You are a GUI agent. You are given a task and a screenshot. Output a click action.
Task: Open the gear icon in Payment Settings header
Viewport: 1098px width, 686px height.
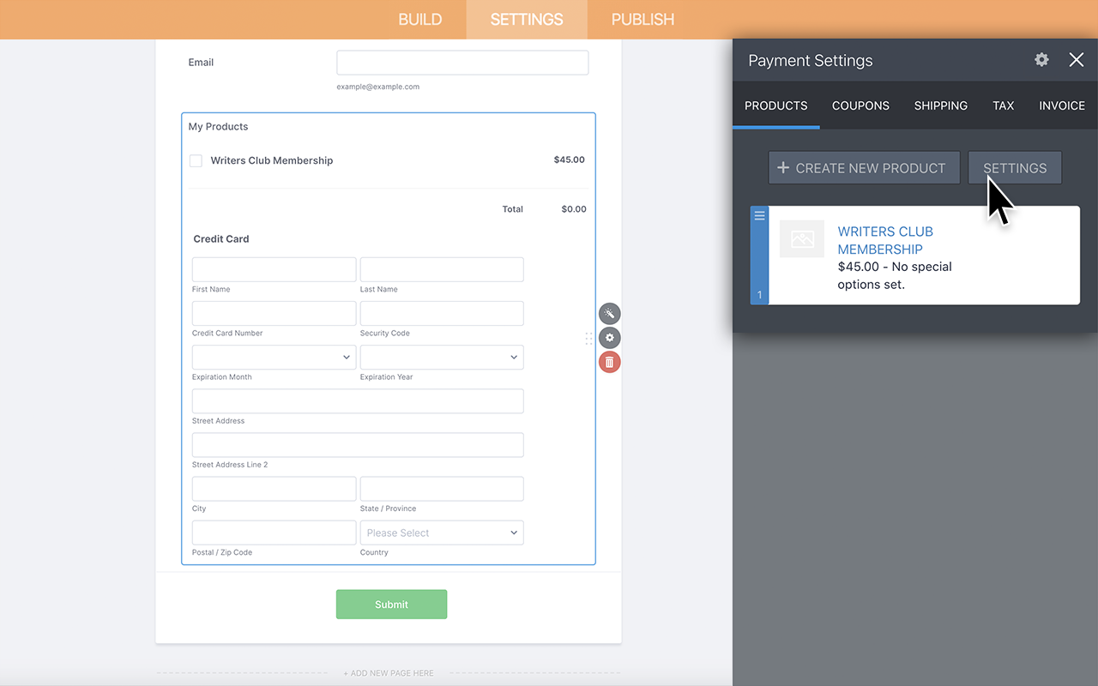(x=1041, y=60)
